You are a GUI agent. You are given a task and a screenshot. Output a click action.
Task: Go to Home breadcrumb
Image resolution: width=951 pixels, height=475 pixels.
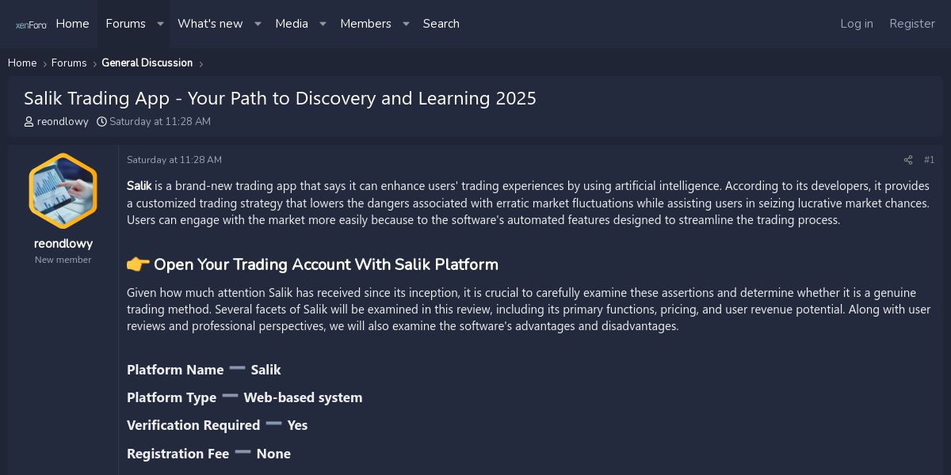22,63
